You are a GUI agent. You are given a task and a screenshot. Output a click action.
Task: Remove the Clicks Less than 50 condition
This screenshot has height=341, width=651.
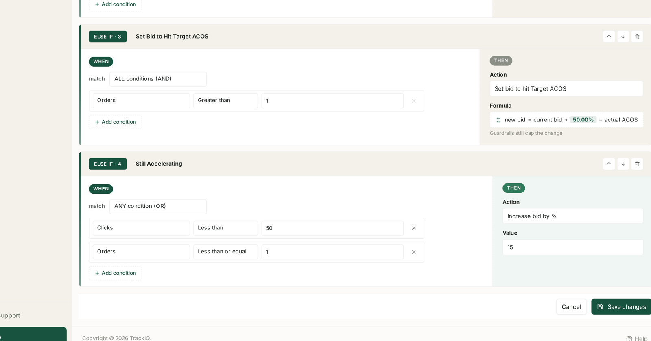[x=414, y=228]
